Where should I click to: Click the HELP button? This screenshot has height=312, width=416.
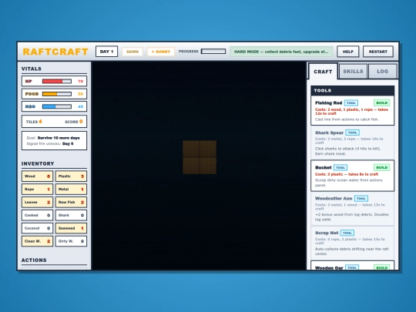pos(347,52)
